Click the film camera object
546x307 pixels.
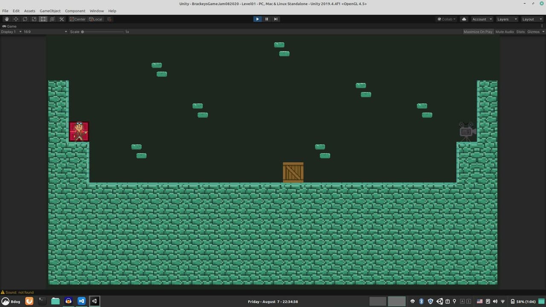tap(467, 131)
